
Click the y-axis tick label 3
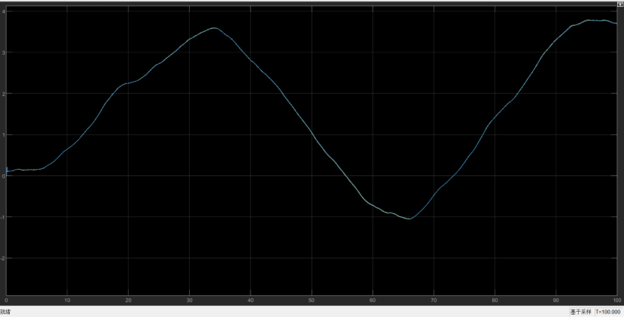point(4,53)
